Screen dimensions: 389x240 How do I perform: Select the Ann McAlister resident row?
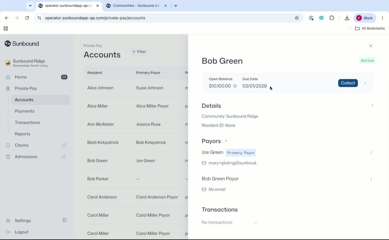point(136,124)
